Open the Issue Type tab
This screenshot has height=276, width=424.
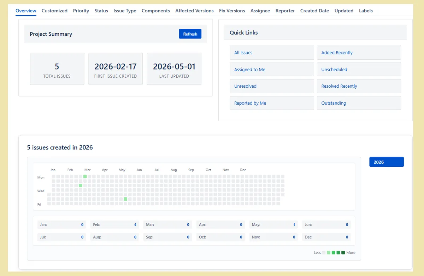pos(125,11)
